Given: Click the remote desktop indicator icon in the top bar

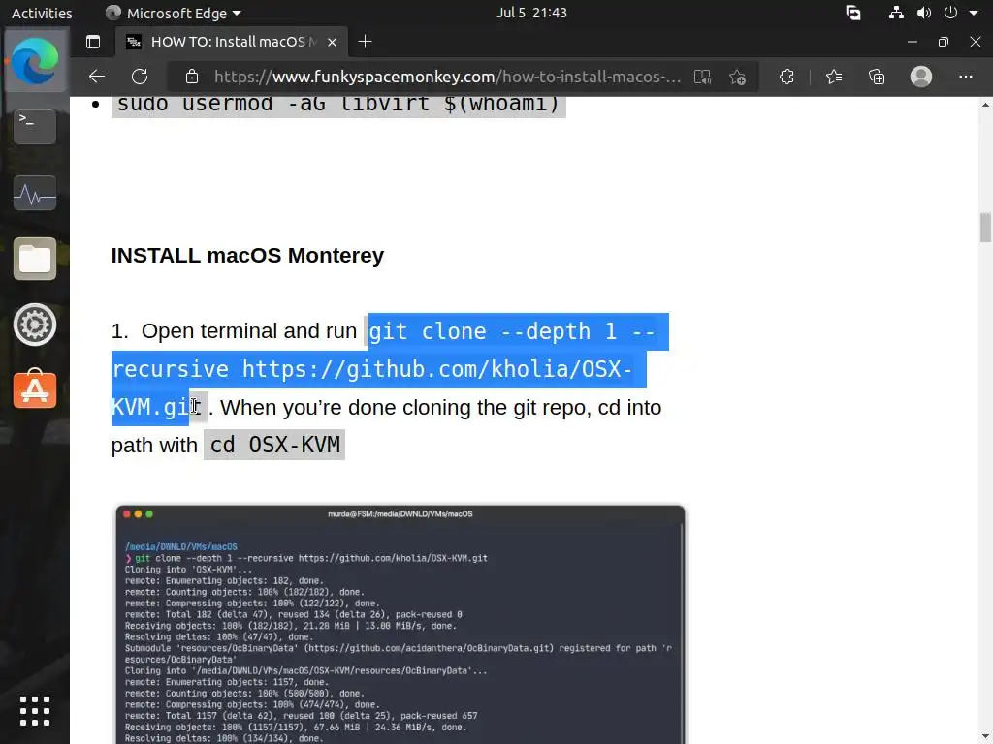Looking at the screenshot, I should tap(853, 13).
